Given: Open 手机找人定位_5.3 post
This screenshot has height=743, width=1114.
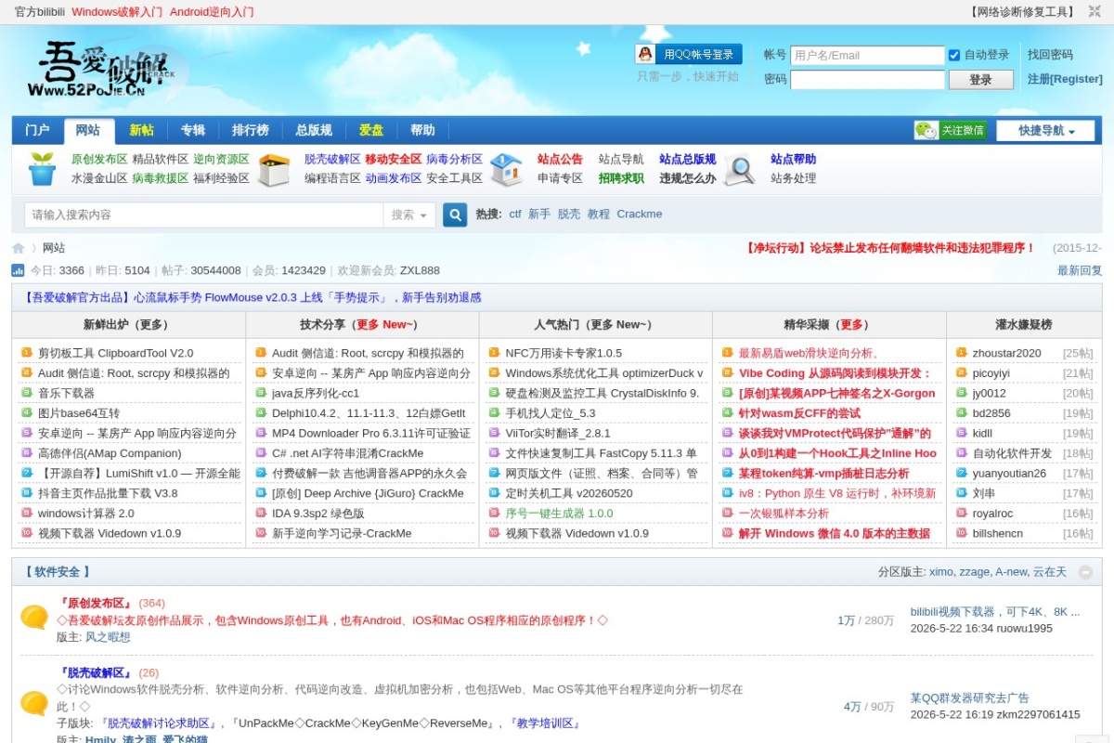Looking at the screenshot, I should click(551, 413).
